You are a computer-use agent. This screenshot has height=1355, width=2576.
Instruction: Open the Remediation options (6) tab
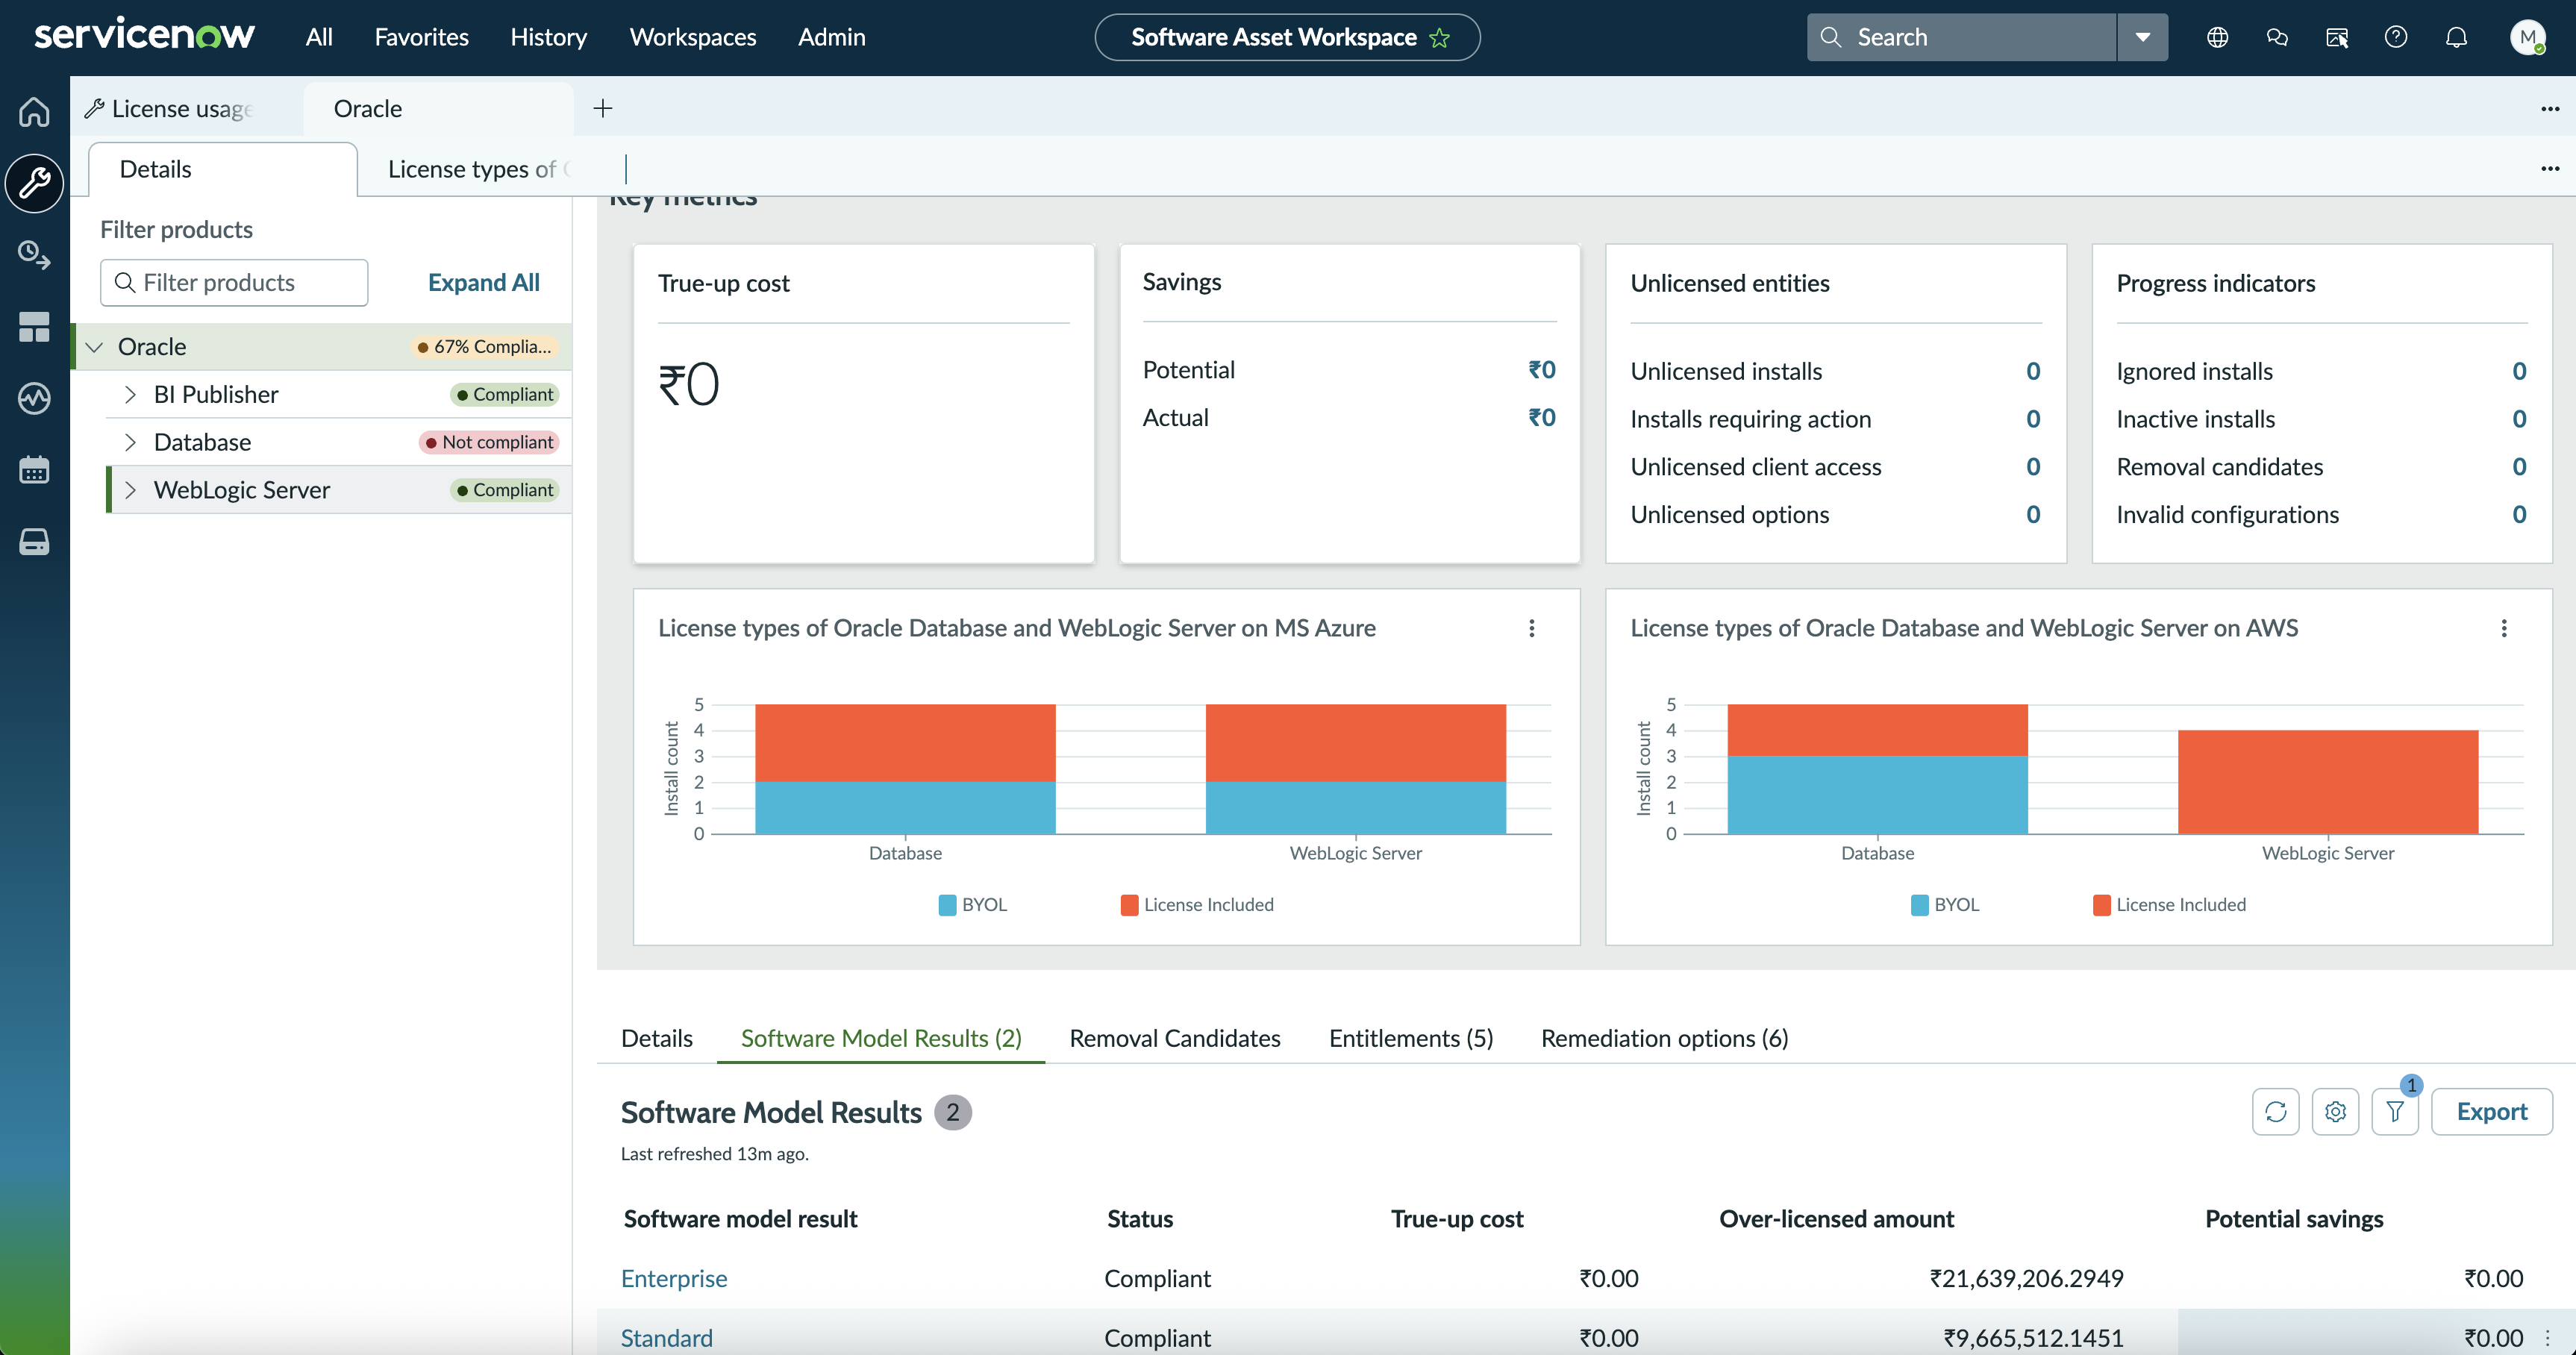coord(1664,1038)
